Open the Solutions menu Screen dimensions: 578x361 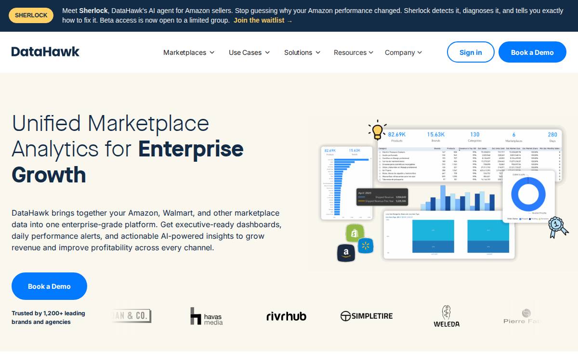(x=302, y=52)
